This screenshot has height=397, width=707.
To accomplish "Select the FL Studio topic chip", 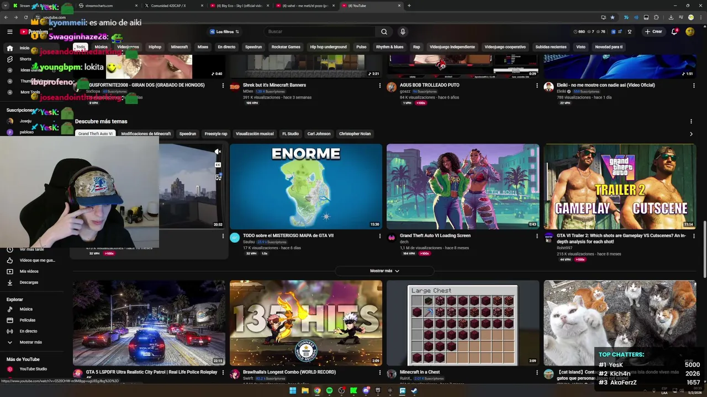I will pos(291,133).
